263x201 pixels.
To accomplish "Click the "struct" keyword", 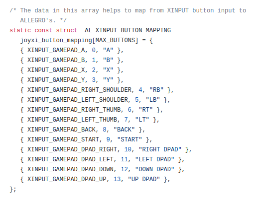I will click(67, 30).
